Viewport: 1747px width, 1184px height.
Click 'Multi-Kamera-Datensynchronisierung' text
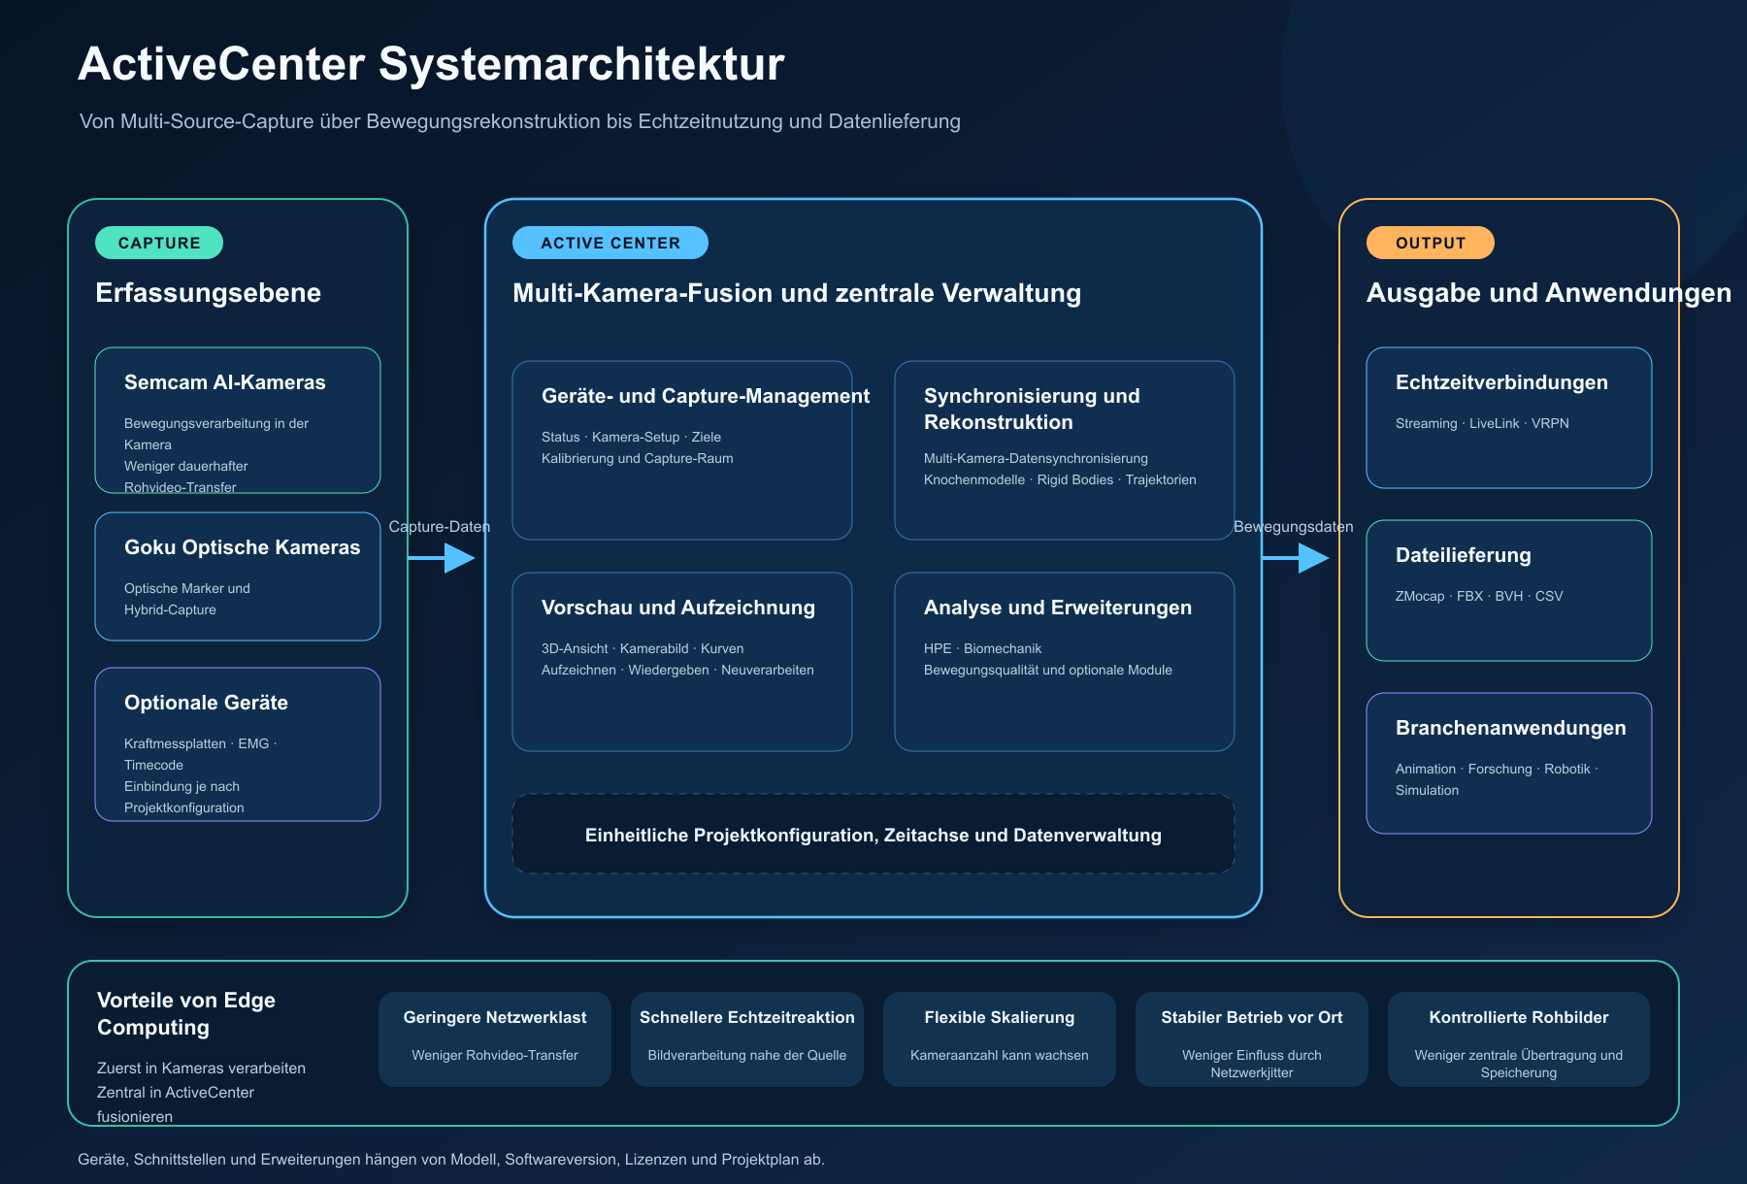tap(1036, 459)
